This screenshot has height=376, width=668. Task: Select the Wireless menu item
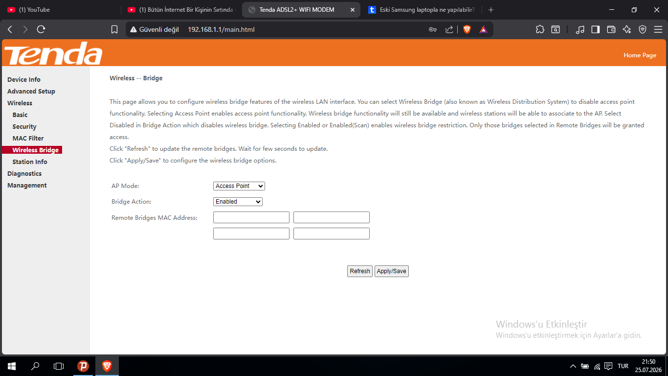(20, 103)
